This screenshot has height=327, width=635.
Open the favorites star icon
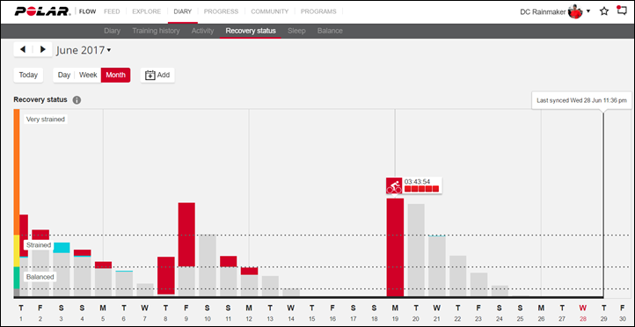coord(604,11)
